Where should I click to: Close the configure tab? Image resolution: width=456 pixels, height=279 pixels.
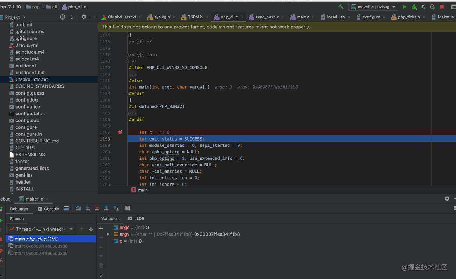384,17
